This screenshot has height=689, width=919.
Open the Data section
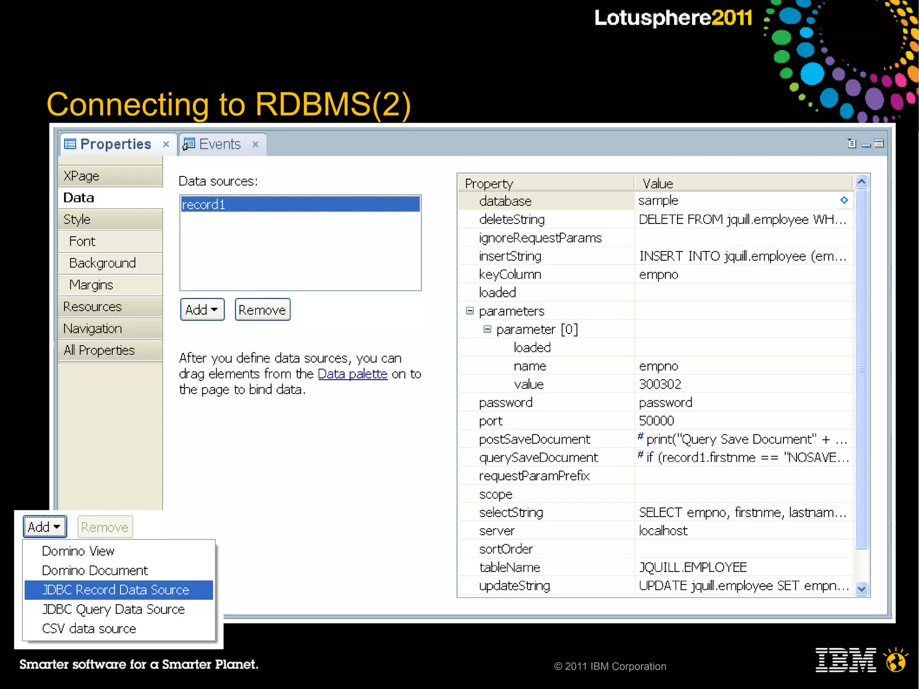(110, 197)
